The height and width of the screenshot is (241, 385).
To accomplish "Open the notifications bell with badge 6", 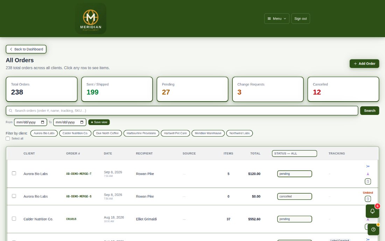I will coord(372,211).
